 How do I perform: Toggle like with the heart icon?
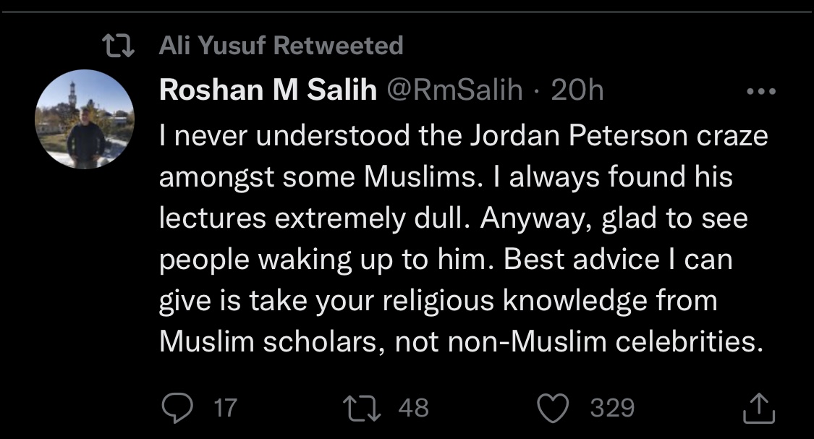coord(555,408)
